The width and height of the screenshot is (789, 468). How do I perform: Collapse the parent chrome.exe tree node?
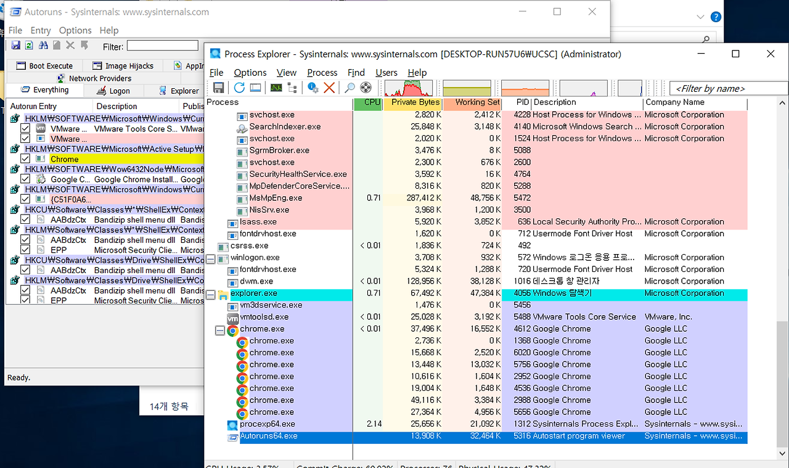click(x=219, y=330)
